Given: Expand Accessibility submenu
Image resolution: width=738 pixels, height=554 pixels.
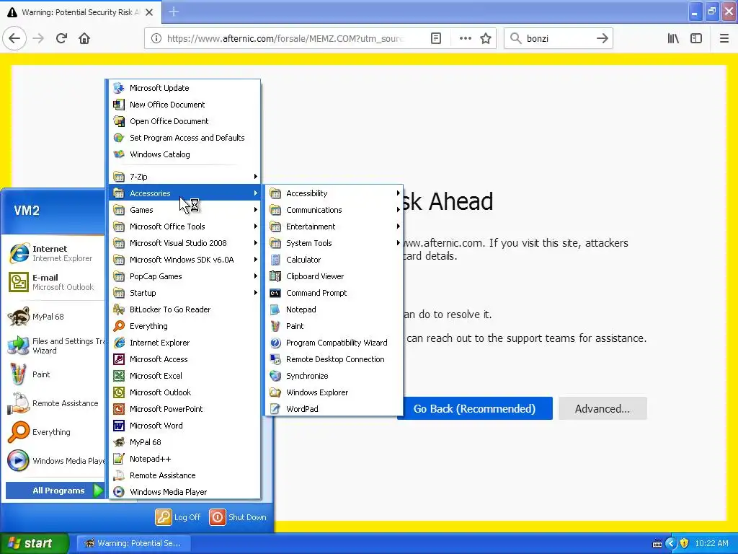Looking at the screenshot, I should click(x=334, y=193).
